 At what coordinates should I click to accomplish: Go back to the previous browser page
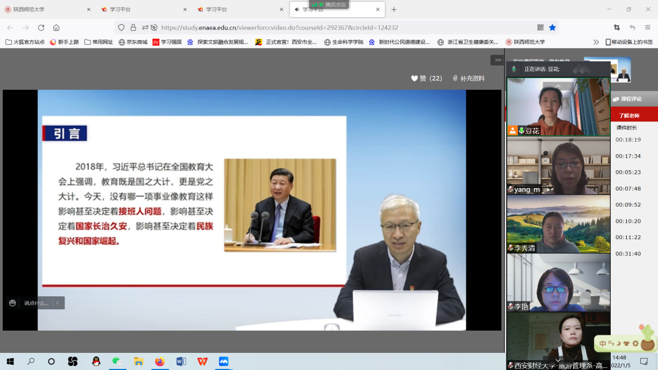click(x=10, y=28)
